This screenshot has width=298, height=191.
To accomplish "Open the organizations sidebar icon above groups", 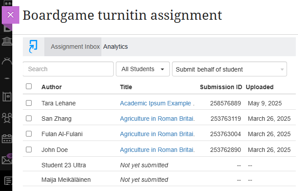I will (x=7, y=97).
